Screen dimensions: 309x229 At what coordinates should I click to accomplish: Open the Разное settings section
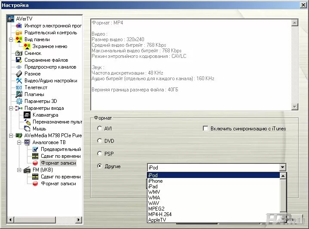33,74
